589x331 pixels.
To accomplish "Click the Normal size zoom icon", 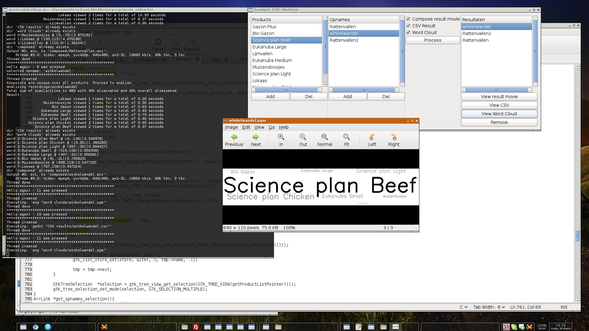I will [325, 137].
